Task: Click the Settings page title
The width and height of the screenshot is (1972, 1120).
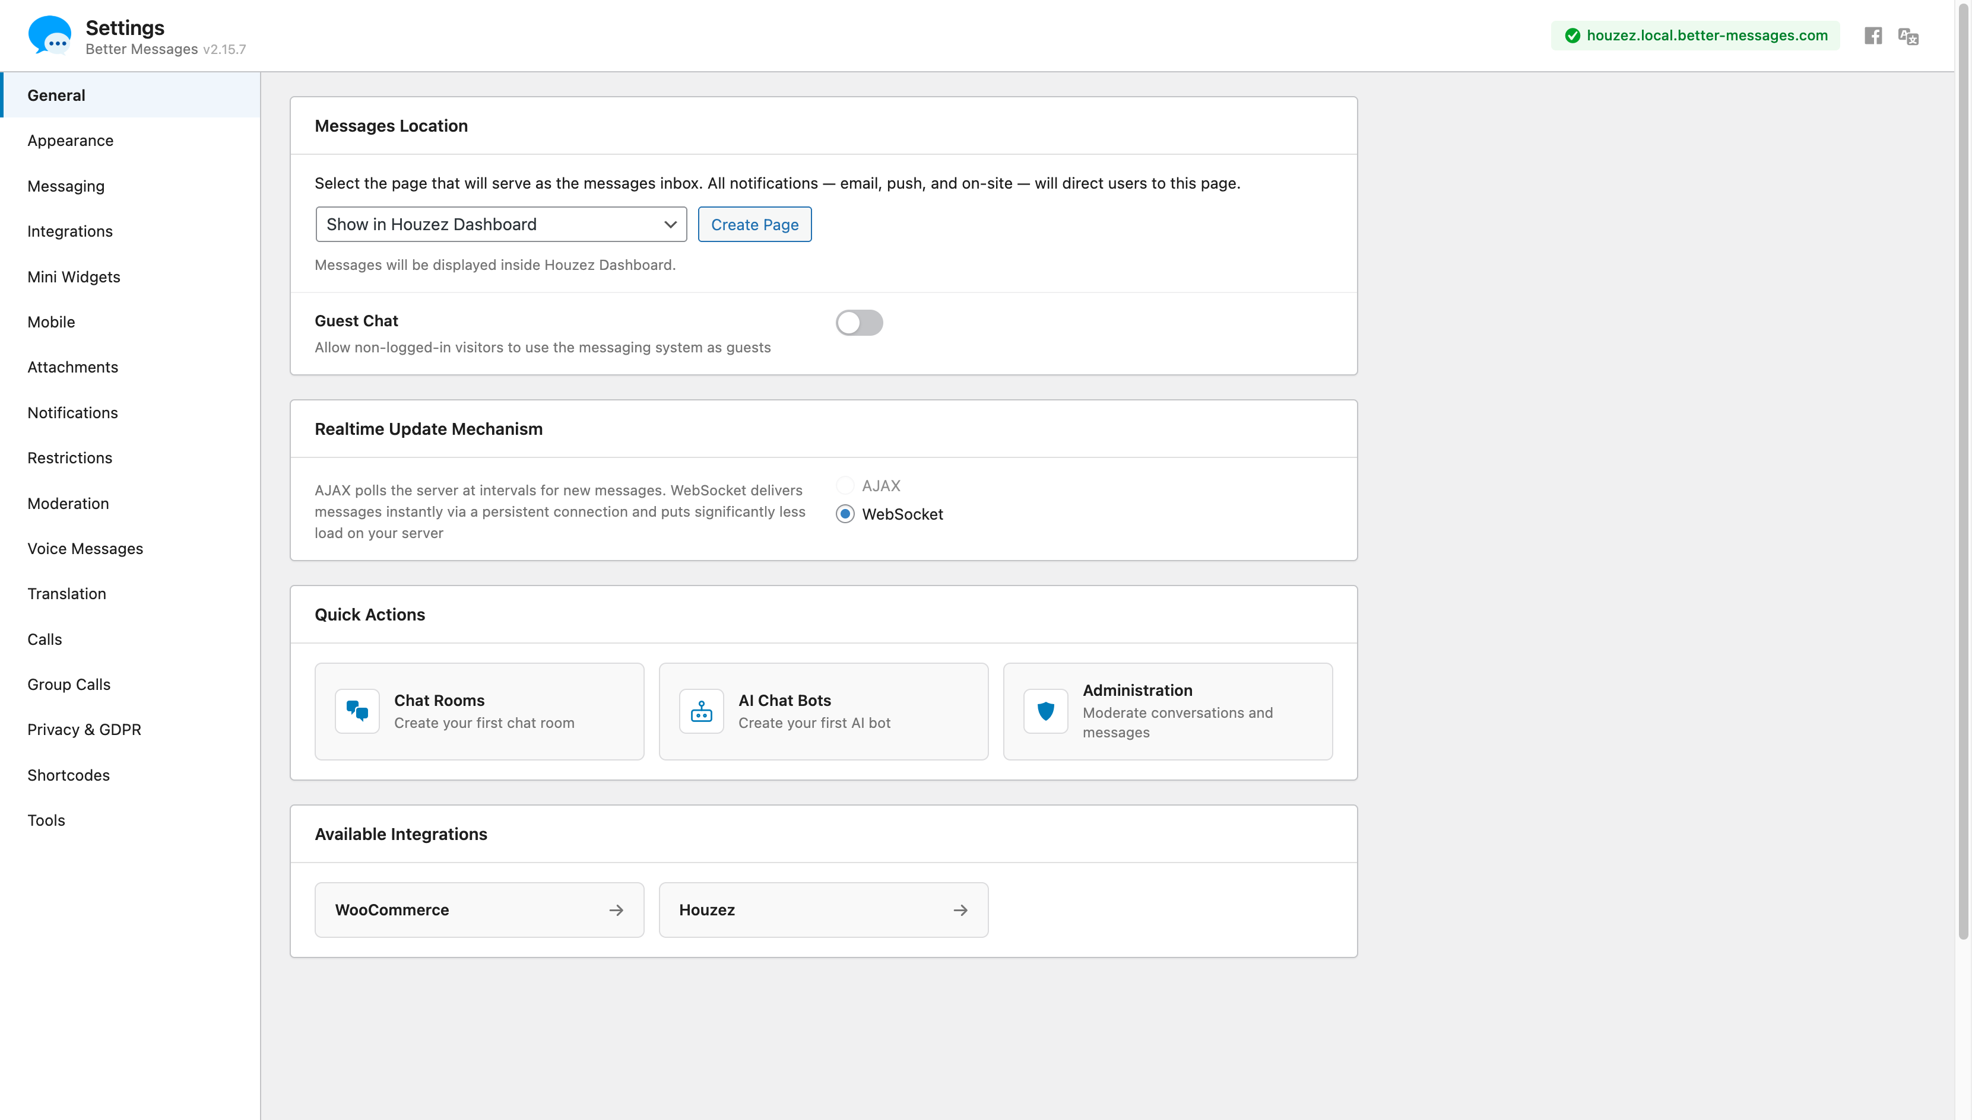Action: [125, 28]
